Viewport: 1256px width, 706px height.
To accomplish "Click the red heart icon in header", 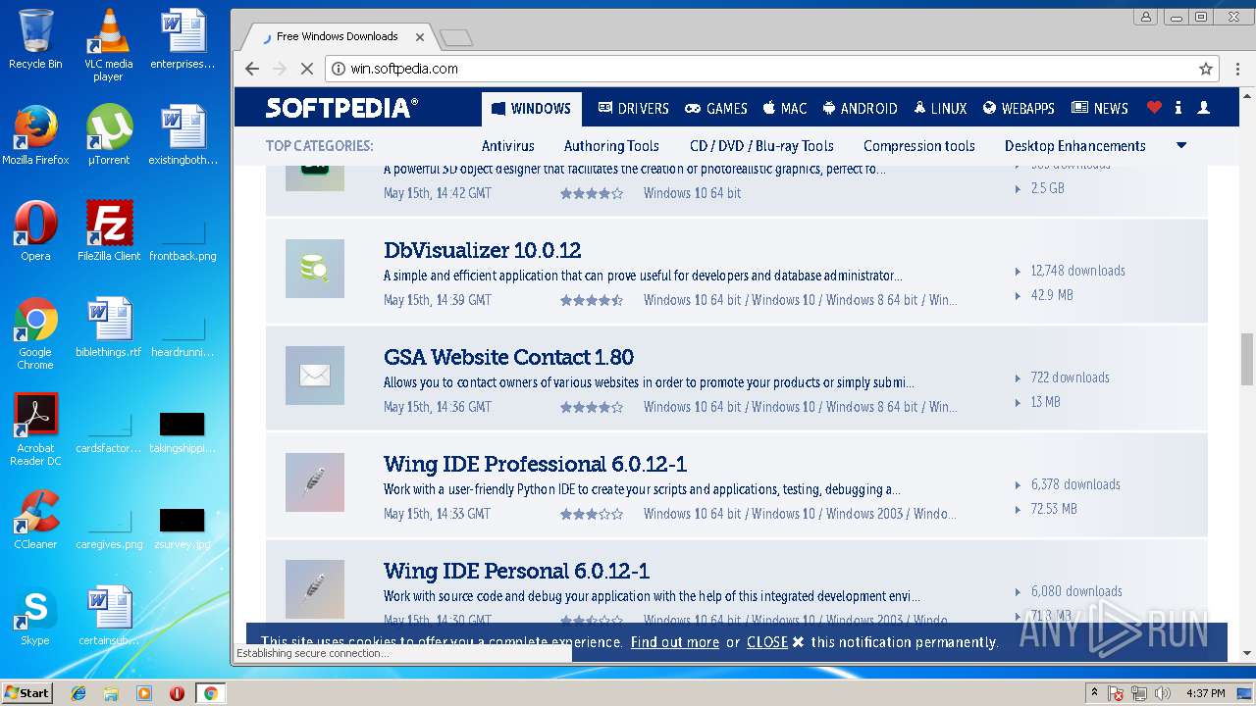I will [1154, 108].
